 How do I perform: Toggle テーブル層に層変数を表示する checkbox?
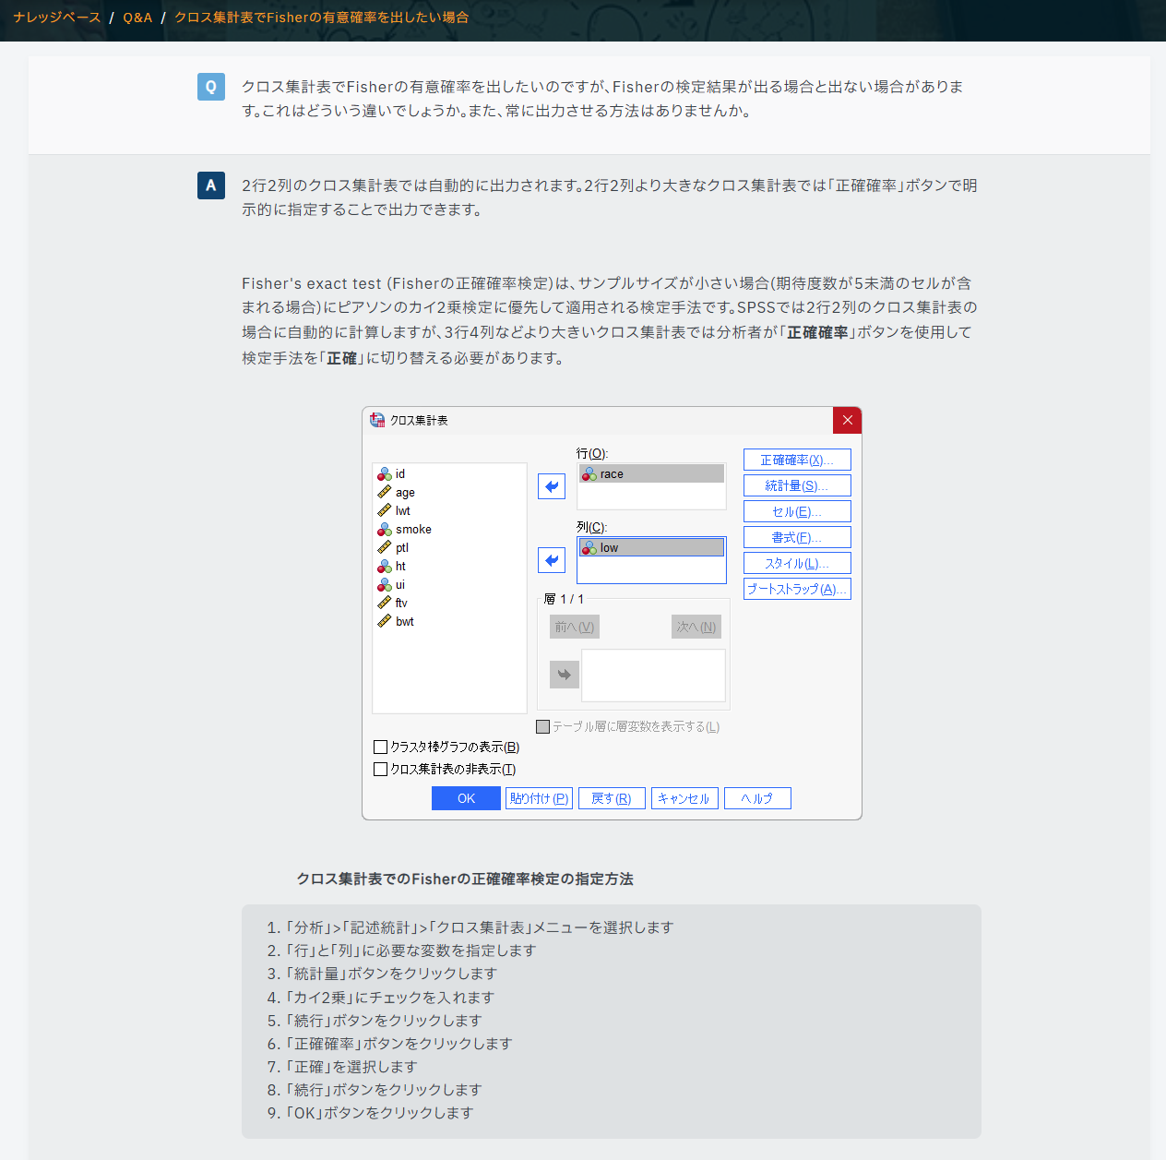tap(542, 726)
